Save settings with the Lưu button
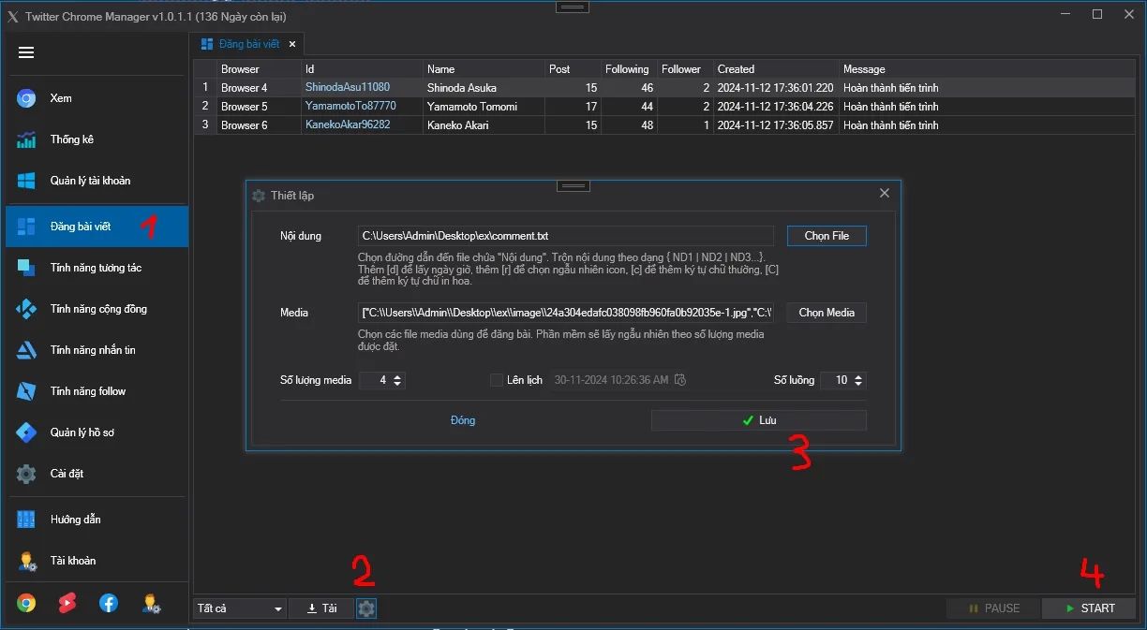The height and width of the screenshot is (630, 1147). pos(759,420)
